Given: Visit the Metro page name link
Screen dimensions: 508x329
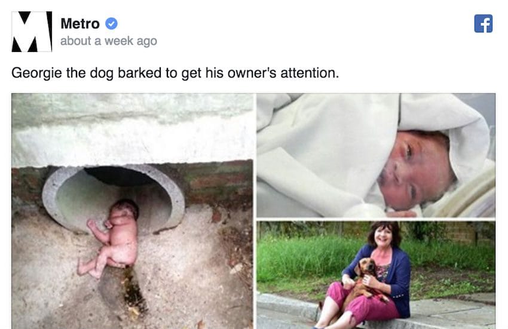Looking at the screenshot, I should 80,24.
